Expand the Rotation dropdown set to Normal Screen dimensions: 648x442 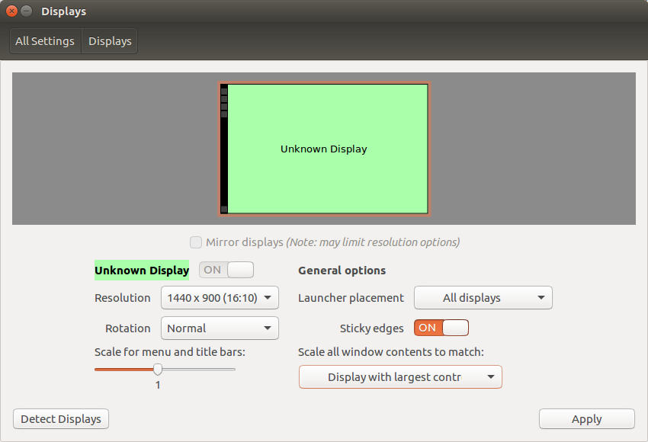coord(220,328)
